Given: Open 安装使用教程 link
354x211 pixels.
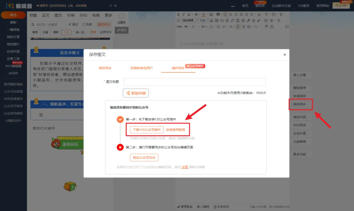Looking at the screenshot, I should click(175, 130).
